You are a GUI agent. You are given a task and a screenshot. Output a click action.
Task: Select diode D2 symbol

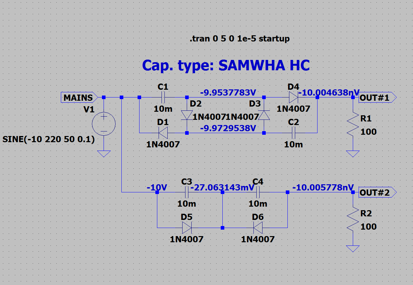pos(187,115)
